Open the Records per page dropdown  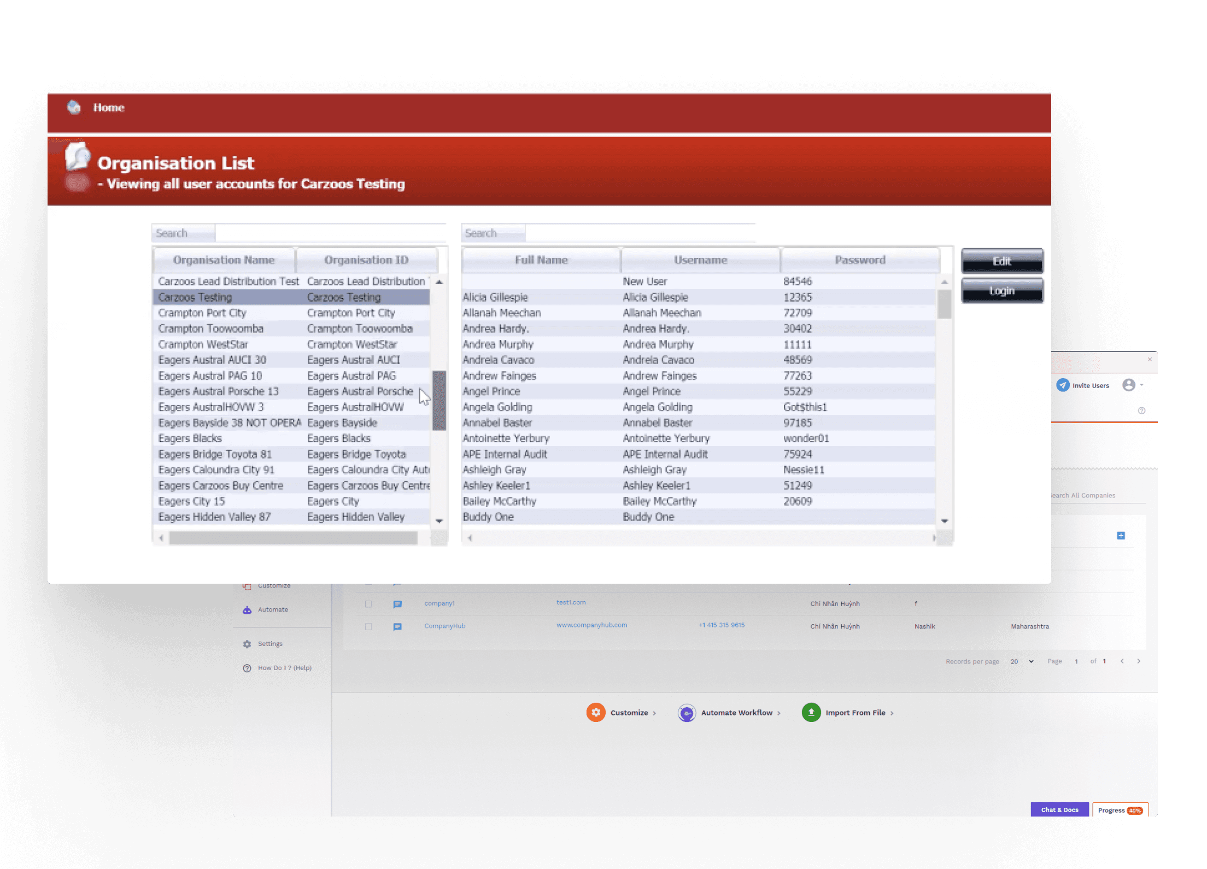pyautogui.click(x=1022, y=661)
